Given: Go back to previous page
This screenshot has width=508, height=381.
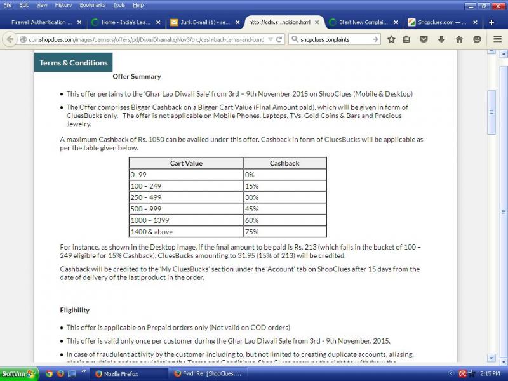Looking at the screenshot, I should coord(10,39).
